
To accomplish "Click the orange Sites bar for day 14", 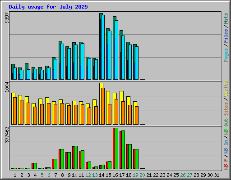I will [103, 106].
